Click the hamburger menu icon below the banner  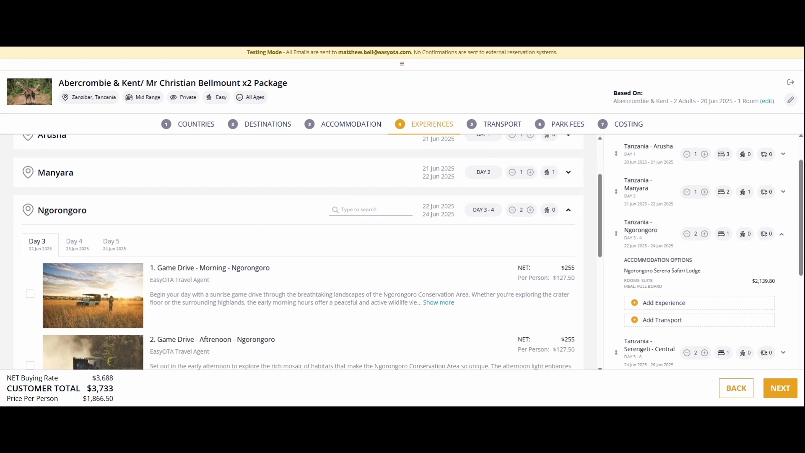(402, 64)
